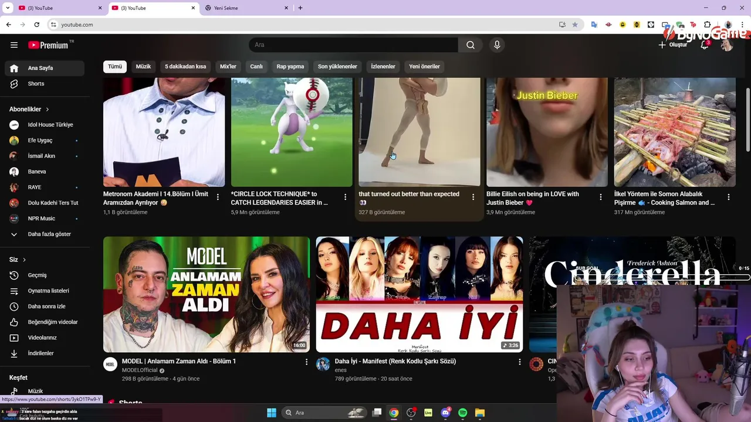The width and height of the screenshot is (751, 422).
Task: Select the İzlenenler filter chip
Action: (383, 67)
